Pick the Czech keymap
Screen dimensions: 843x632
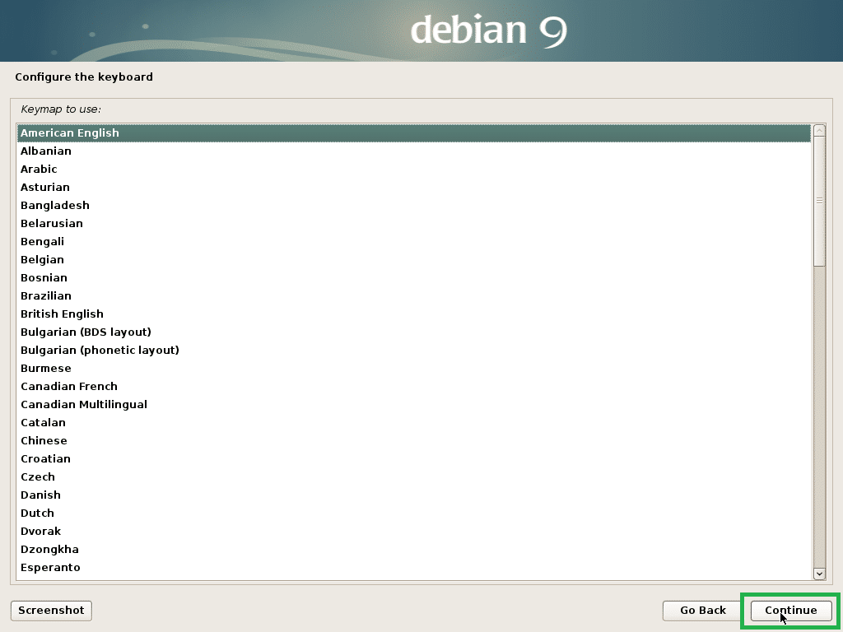tap(413, 476)
